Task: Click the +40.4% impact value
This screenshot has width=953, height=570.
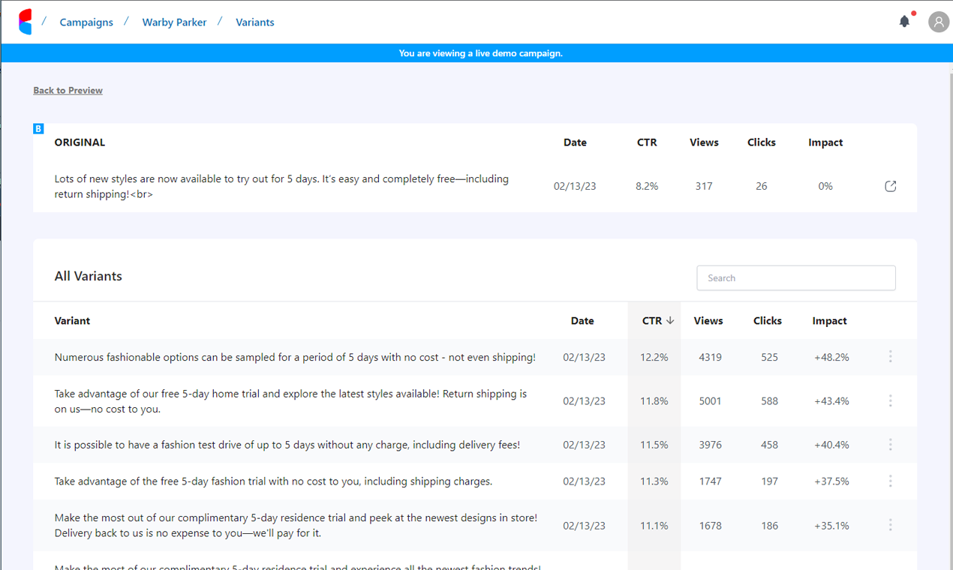Action: (x=831, y=445)
